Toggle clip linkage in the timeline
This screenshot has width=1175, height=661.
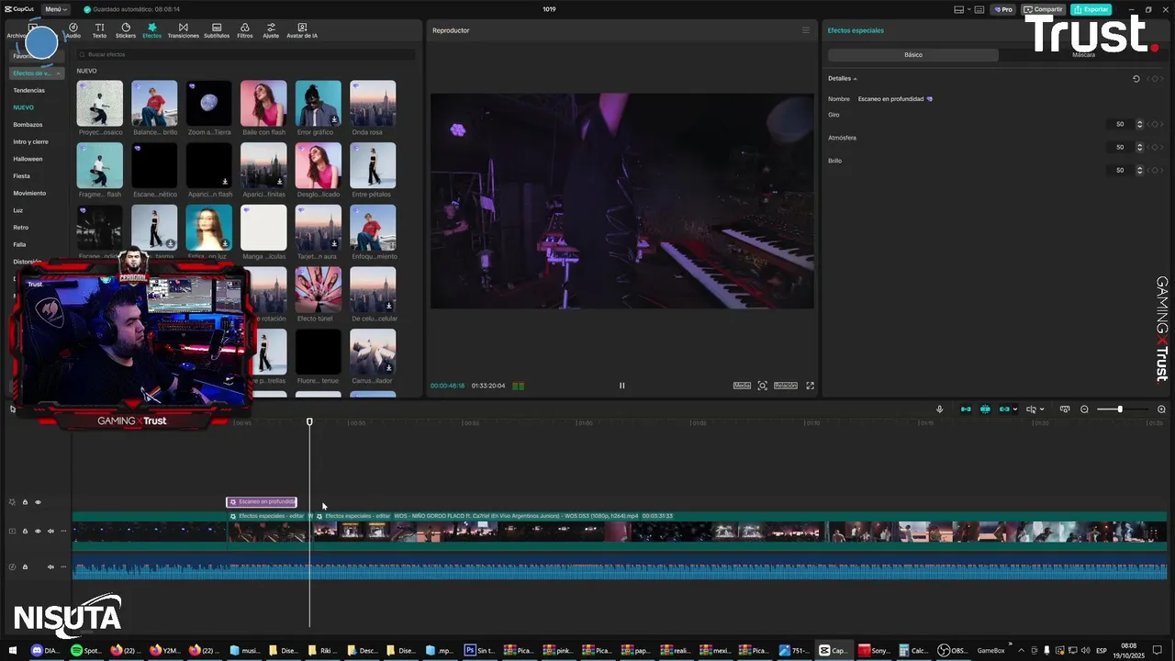[x=1004, y=409]
